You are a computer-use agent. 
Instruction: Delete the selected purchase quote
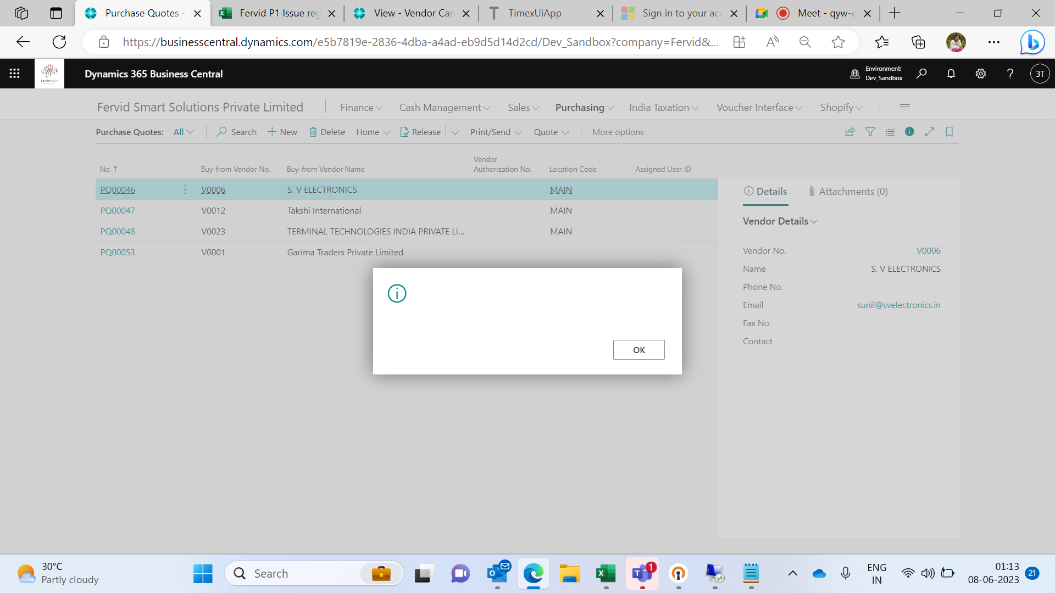pyautogui.click(x=327, y=132)
